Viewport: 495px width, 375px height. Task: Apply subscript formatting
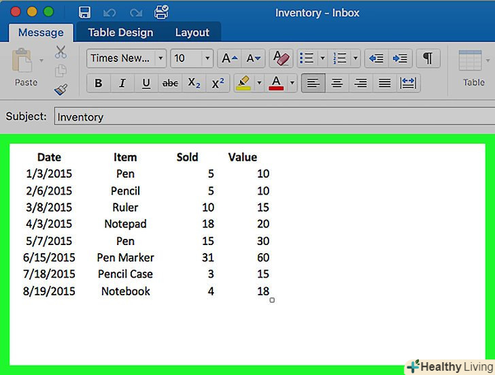(194, 83)
